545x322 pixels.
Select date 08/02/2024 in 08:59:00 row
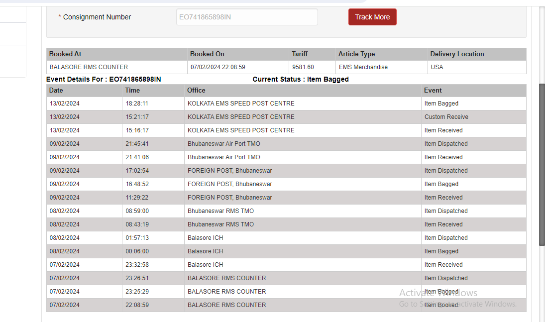tap(84, 211)
